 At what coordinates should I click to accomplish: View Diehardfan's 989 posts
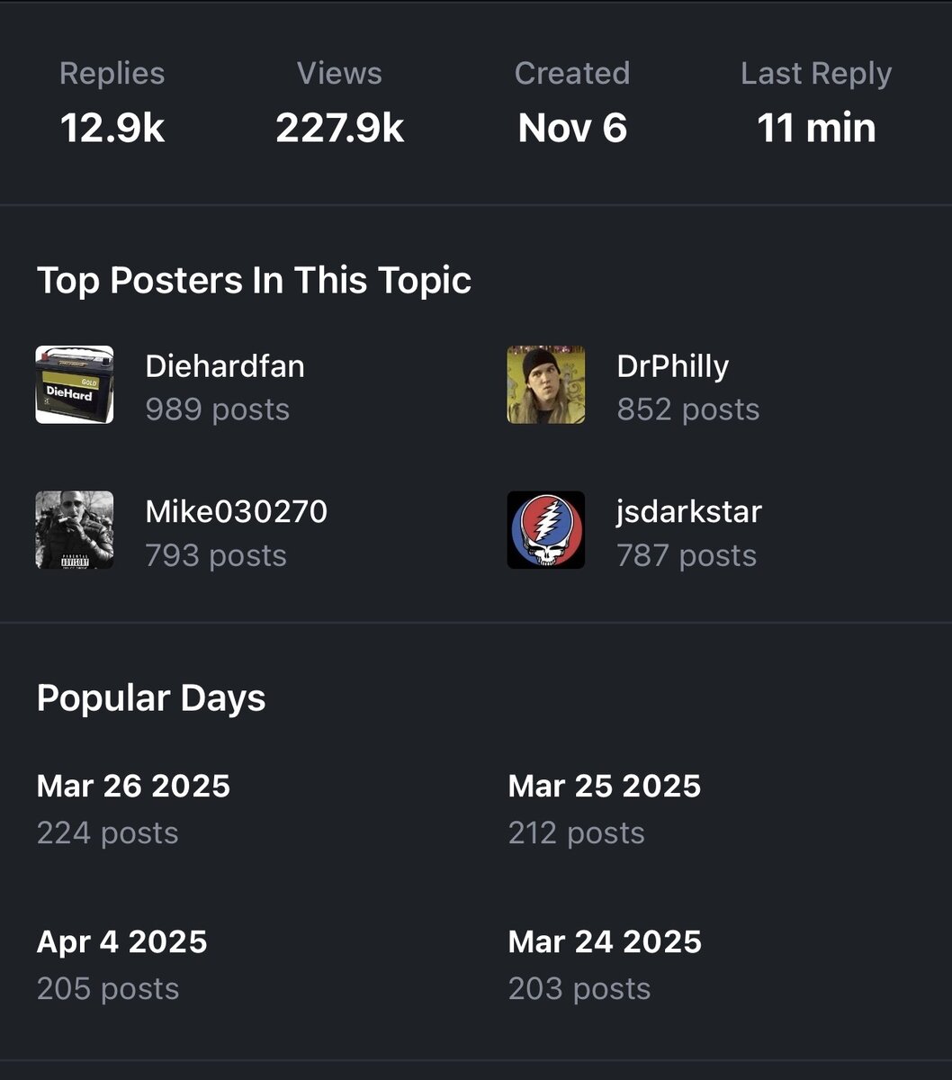coord(218,409)
